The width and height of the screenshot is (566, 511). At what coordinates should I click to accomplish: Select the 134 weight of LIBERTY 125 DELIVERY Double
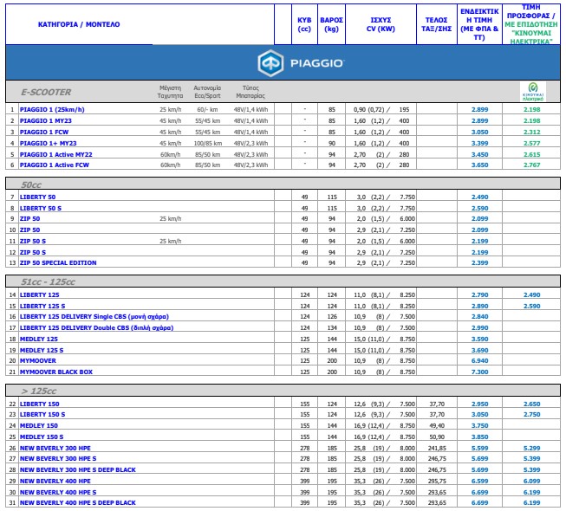point(332,327)
